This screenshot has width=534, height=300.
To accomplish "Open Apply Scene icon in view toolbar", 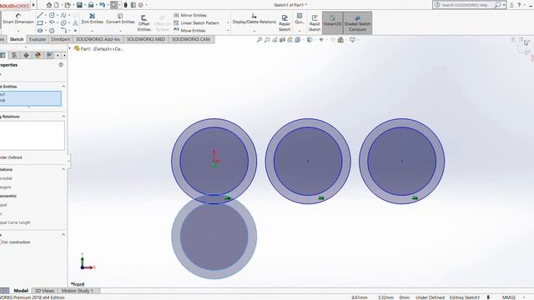I will pos(340,40).
